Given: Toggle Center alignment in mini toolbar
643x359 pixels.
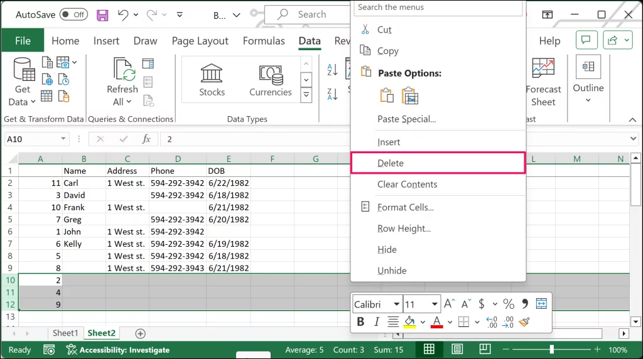Looking at the screenshot, I should click(x=393, y=322).
